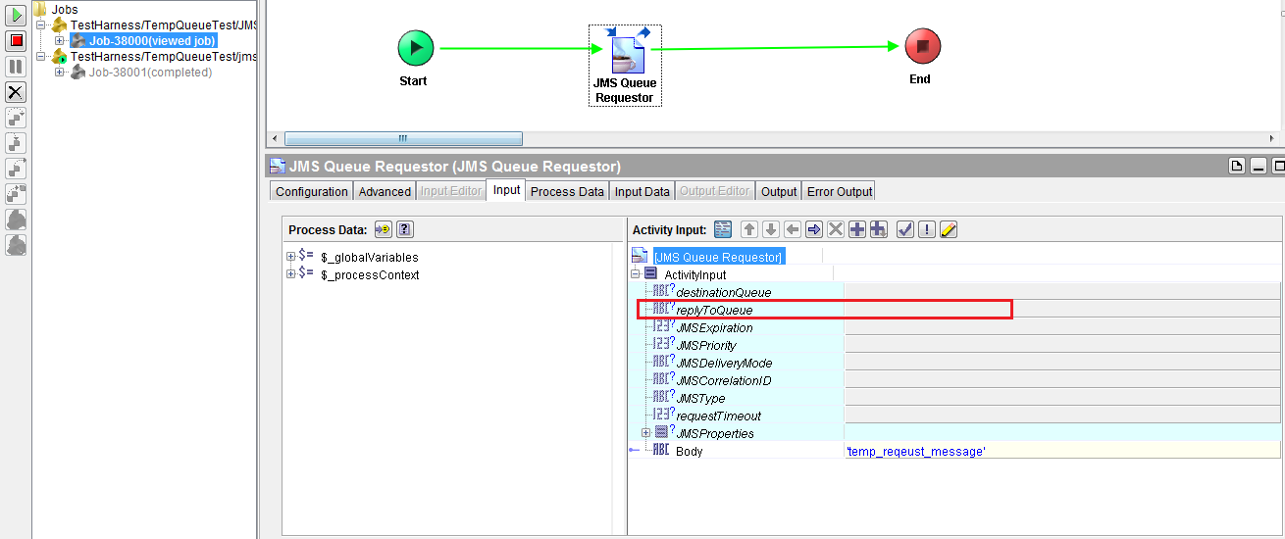Viewport: 1285px width, 539px height.
Task: Select the JMSDeliveryMode input row
Action: 724,363
